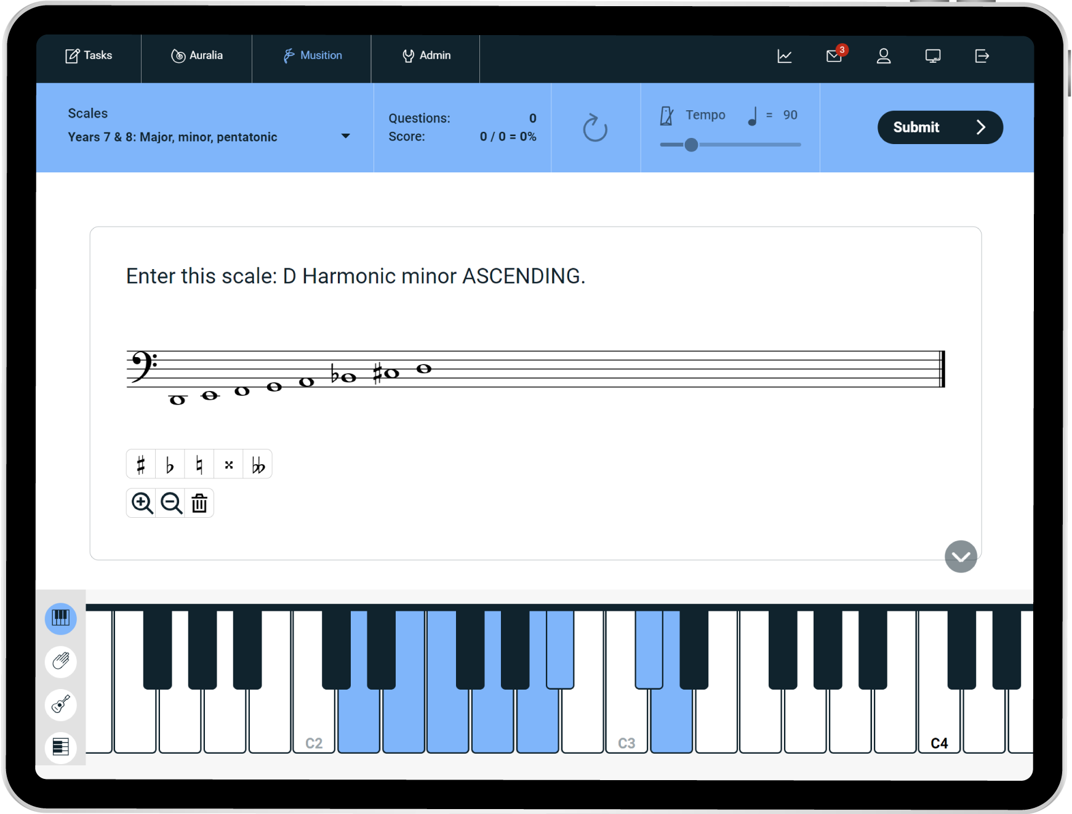Switch to guitar input mode
The width and height of the screenshot is (1072, 814).
point(61,704)
